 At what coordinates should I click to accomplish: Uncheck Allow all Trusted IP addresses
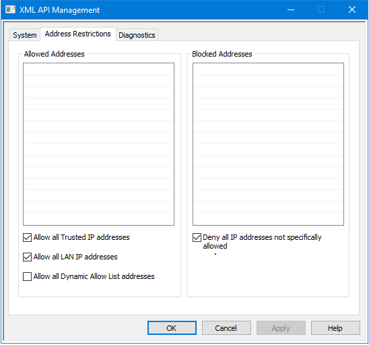pyautogui.click(x=28, y=237)
